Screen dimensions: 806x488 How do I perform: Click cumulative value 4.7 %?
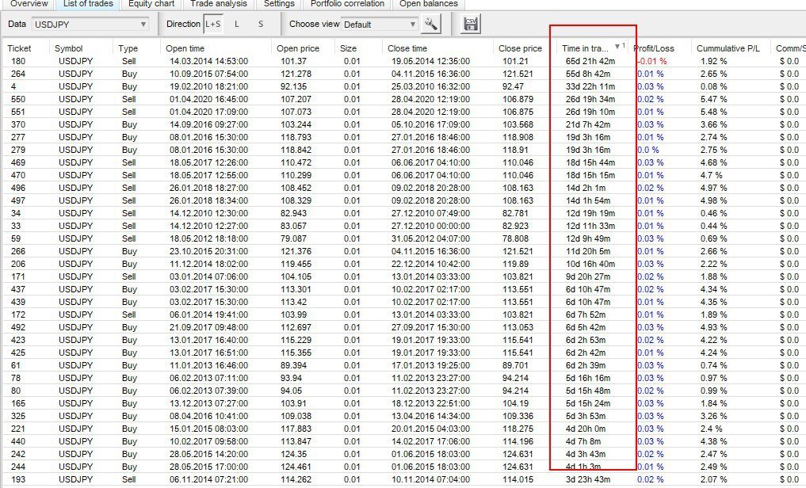click(x=712, y=175)
